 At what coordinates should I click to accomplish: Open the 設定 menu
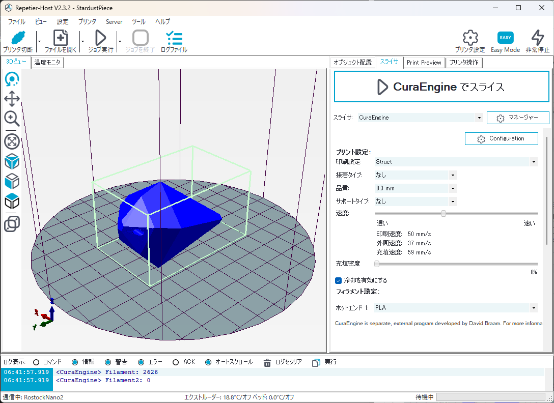coord(63,21)
